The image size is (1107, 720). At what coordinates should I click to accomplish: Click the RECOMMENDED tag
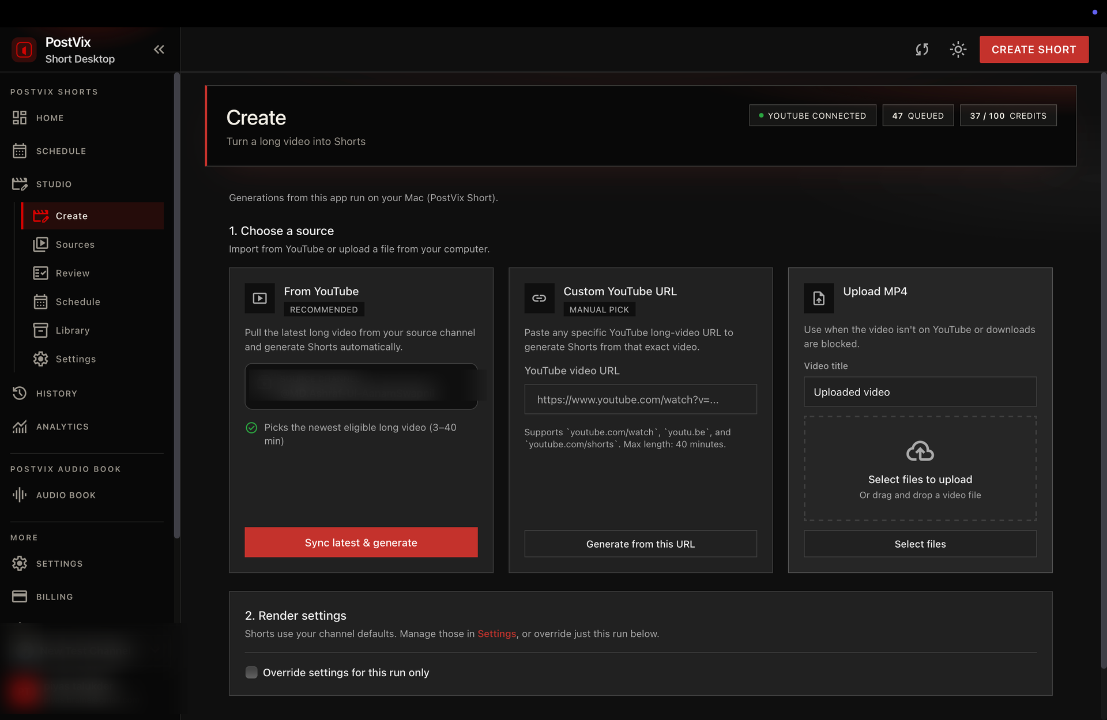[x=324, y=310]
